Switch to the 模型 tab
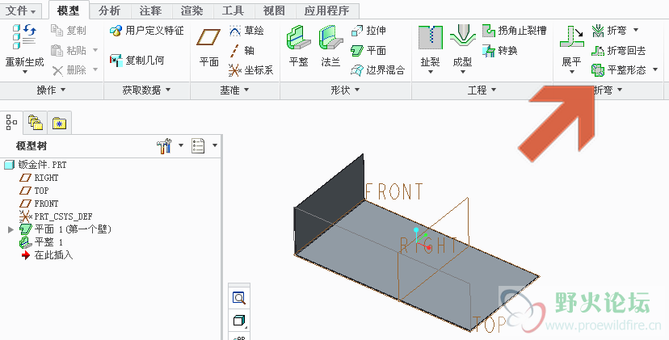669x340 pixels. pos(68,10)
